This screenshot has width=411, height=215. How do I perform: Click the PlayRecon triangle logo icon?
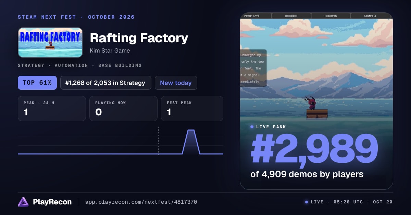click(x=23, y=202)
